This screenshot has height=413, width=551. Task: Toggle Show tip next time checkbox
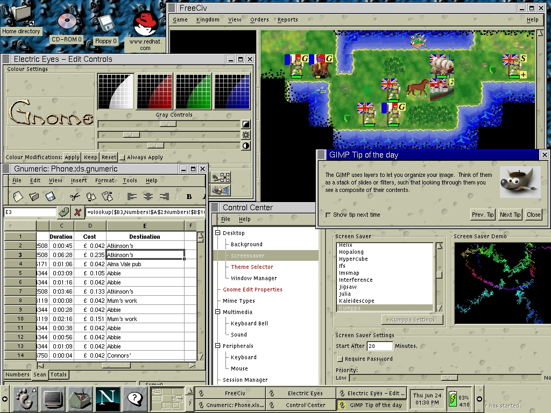click(x=328, y=215)
